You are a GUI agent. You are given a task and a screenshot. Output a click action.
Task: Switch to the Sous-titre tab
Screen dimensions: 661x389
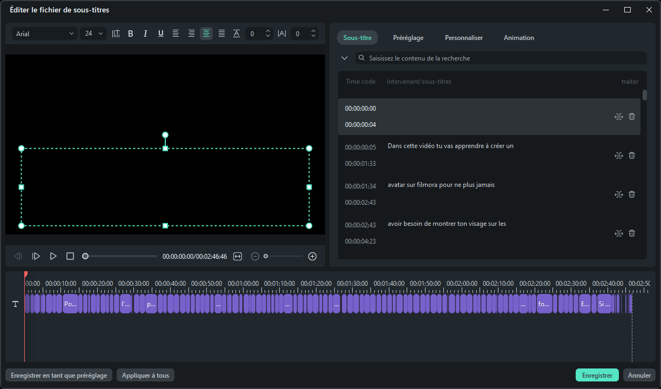click(x=358, y=38)
